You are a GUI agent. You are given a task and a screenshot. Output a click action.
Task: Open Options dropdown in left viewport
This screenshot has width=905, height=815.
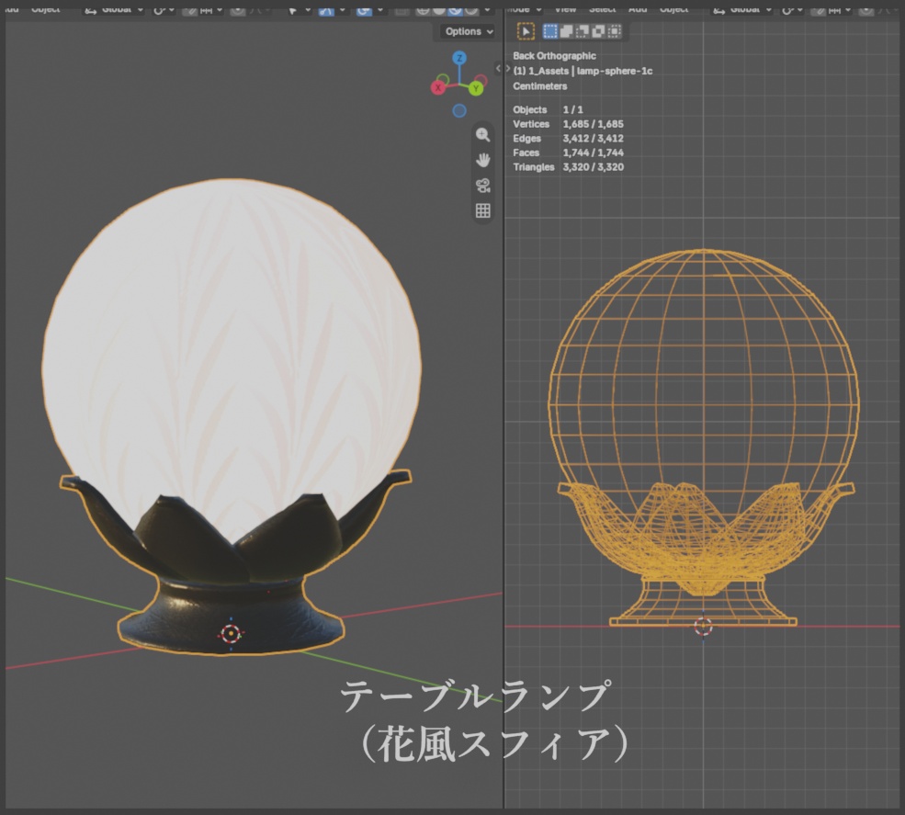(468, 32)
